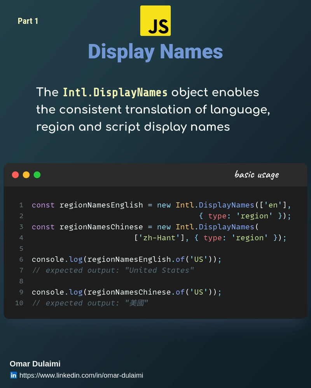Click the basic usage title label

tap(257, 174)
